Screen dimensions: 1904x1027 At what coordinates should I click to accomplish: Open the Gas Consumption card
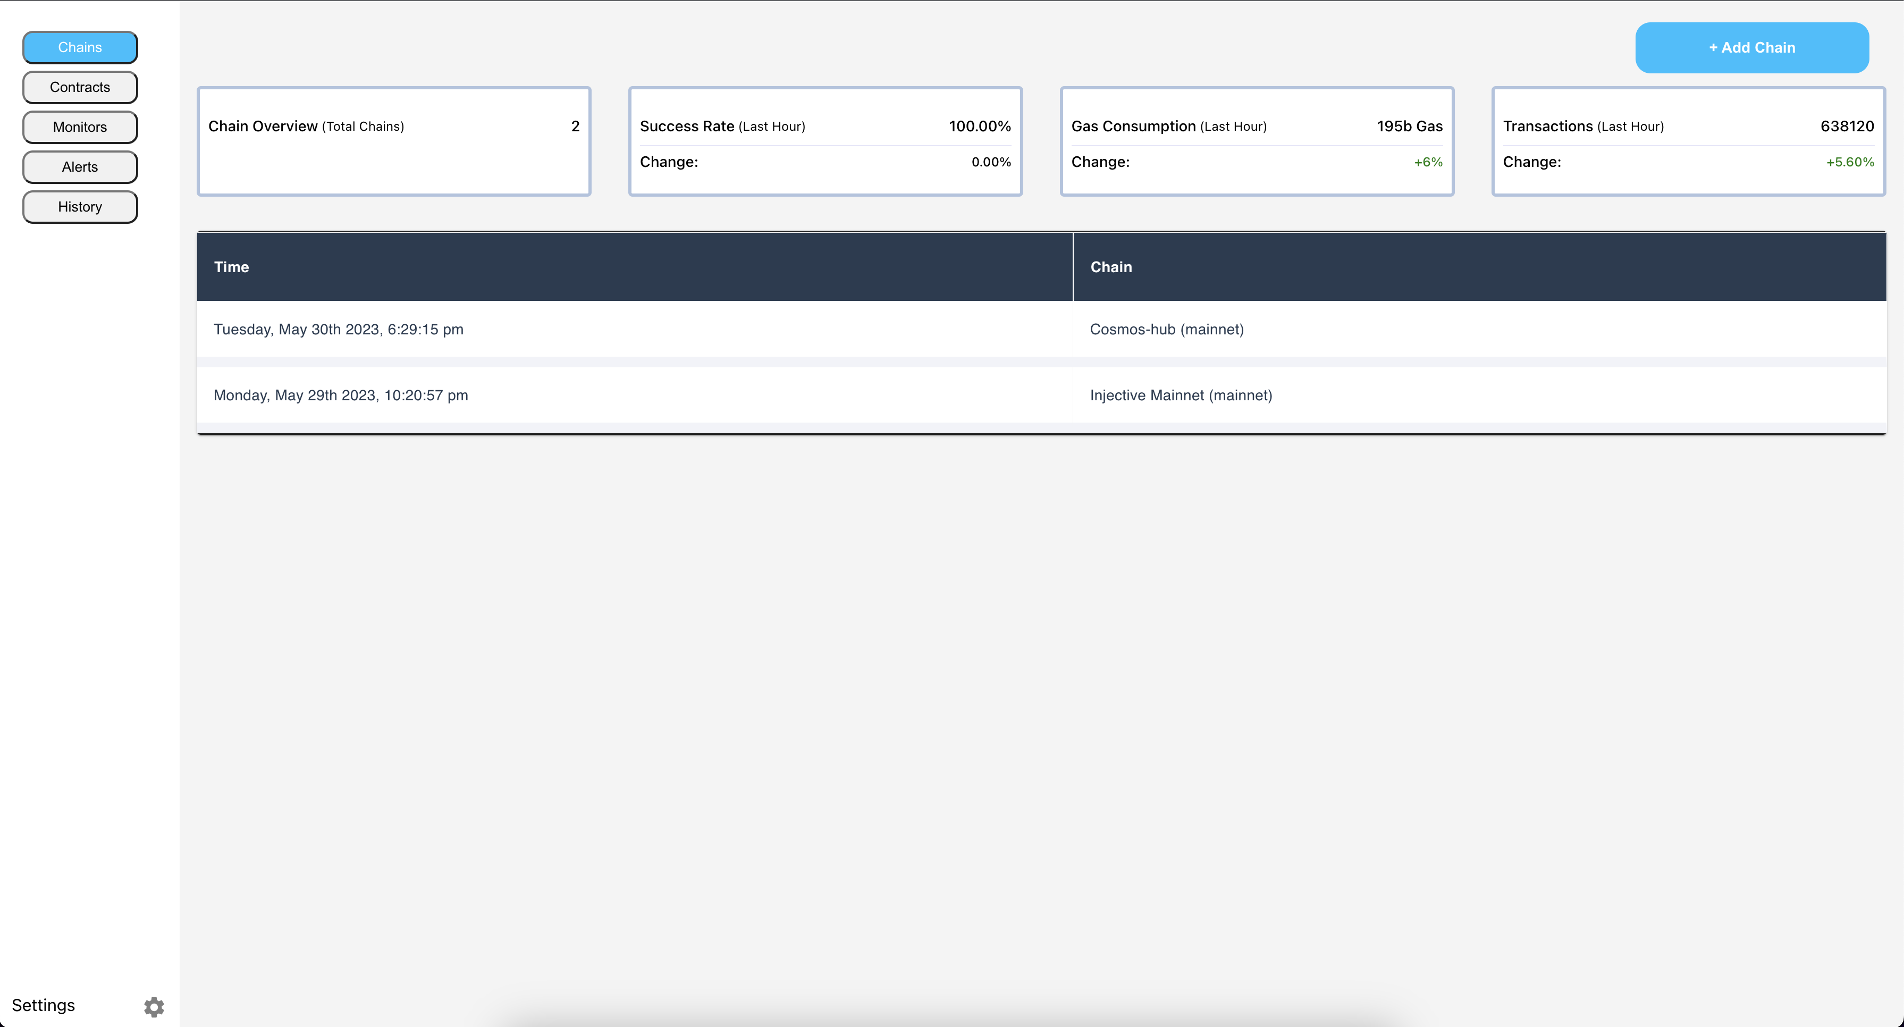click(x=1257, y=141)
